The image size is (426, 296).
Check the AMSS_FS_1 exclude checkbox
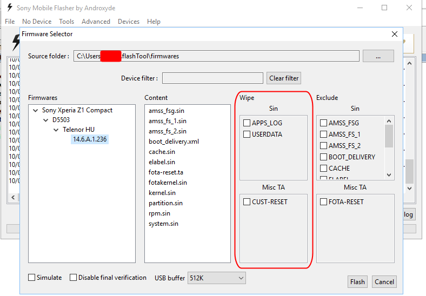click(x=323, y=134)
